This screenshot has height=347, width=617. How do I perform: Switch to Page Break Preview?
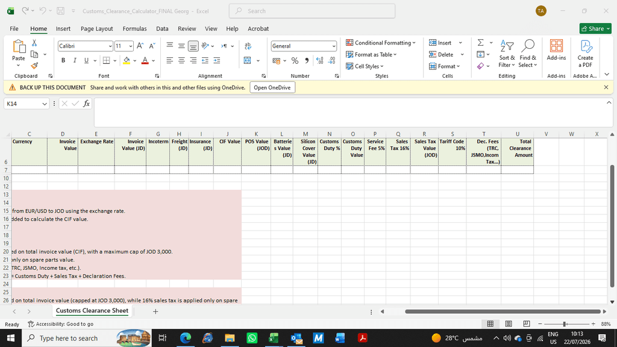pyautogui.click(x=527, y=324)
